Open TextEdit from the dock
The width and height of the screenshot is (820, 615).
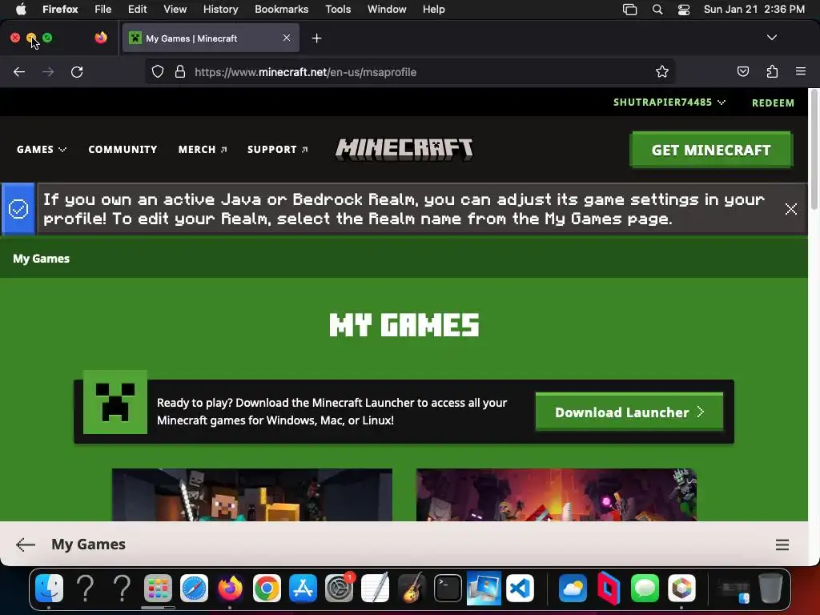[375, 589]
